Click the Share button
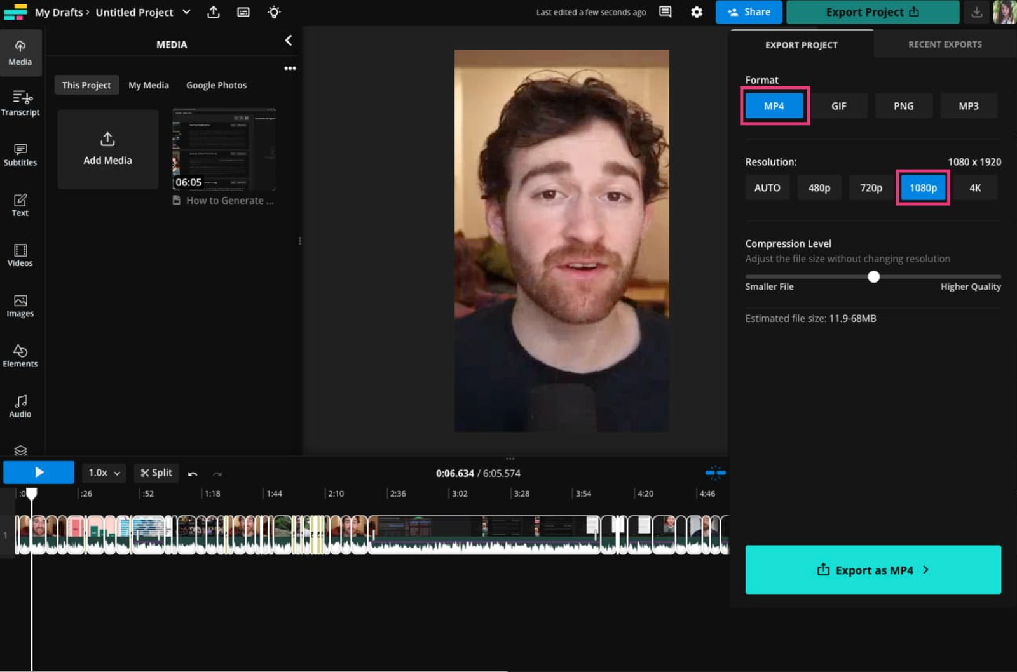This screenshot has height=672, width=1017. [x=748, y=12]
